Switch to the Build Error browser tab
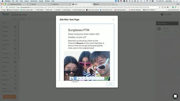Screen dimensions: 180x101 (x=61, y=4)
